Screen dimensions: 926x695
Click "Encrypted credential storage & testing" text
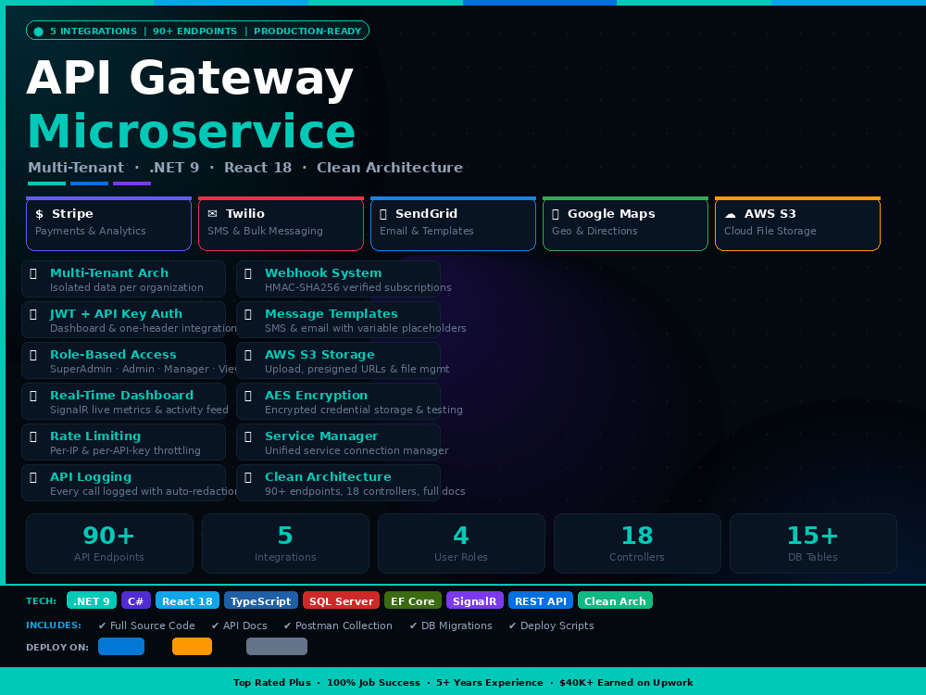[x=364, y=410]
